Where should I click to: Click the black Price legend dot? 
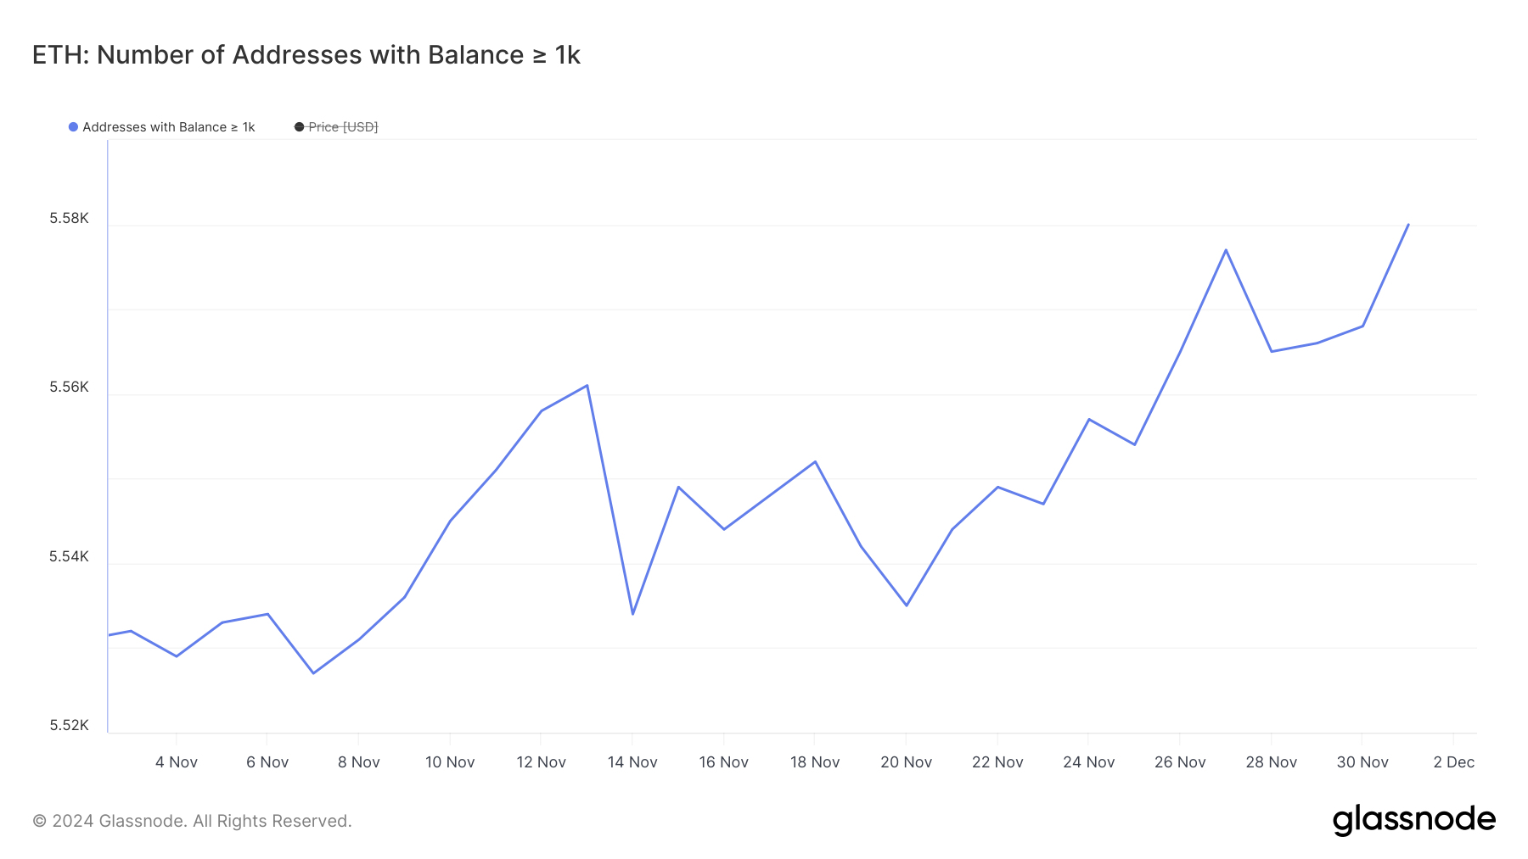(299, 127)
